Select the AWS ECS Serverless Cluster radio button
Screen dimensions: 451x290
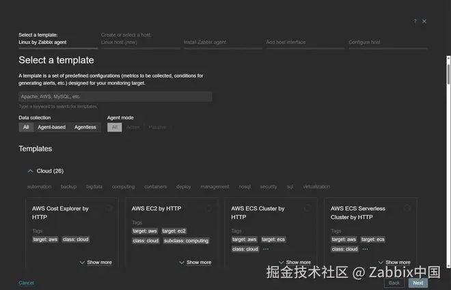[x=407, y=208]
